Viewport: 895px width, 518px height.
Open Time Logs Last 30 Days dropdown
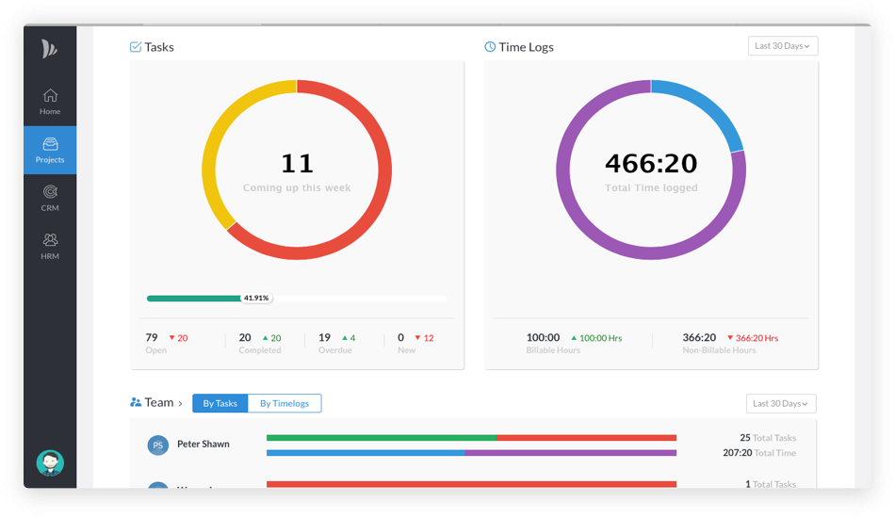(x=783, y=45)
